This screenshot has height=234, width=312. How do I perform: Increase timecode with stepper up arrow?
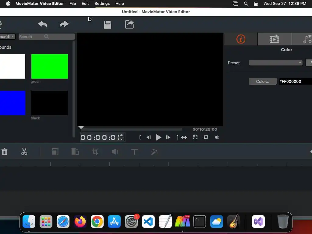tap(121, 135)
